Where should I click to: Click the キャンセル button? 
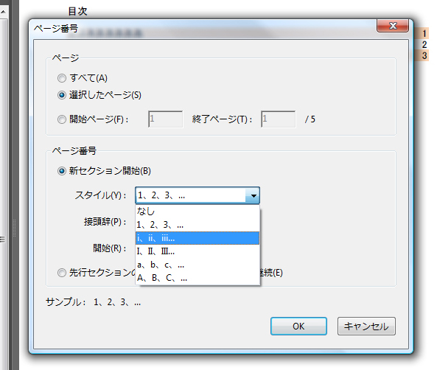pos(366,326)
